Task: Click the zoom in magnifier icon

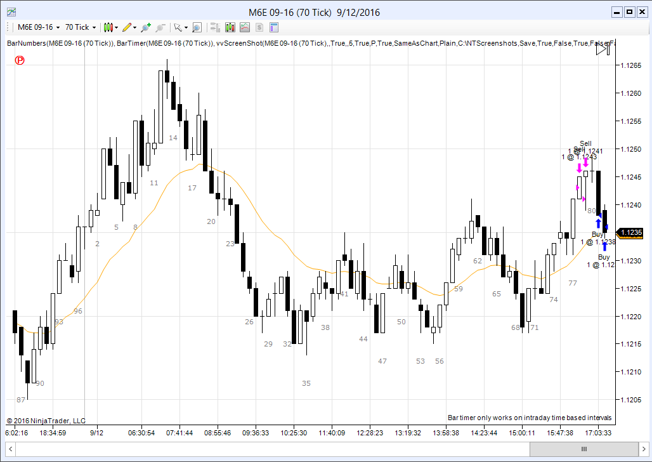Action: 145,27
